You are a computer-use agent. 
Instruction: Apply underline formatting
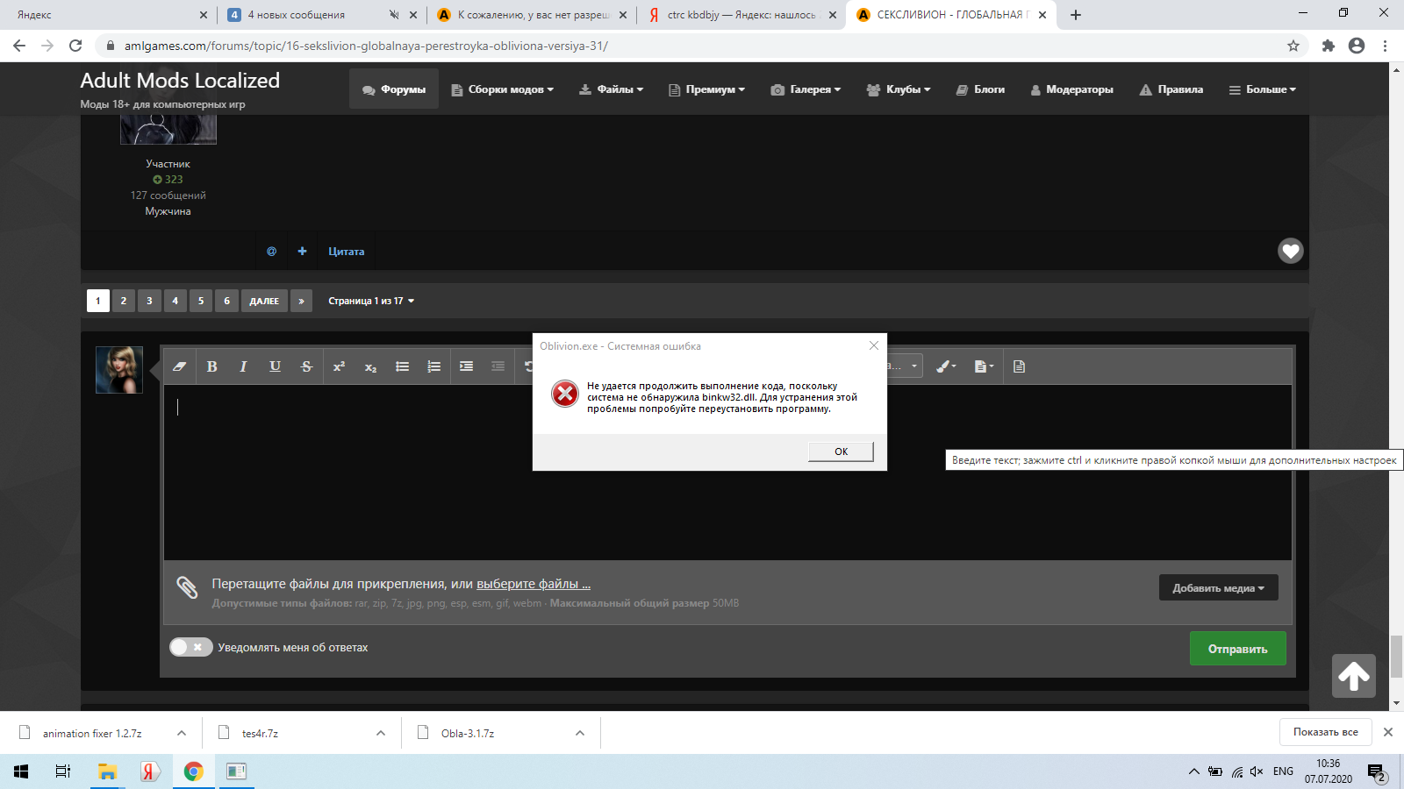pyautogui.click(x=275, y=366)
